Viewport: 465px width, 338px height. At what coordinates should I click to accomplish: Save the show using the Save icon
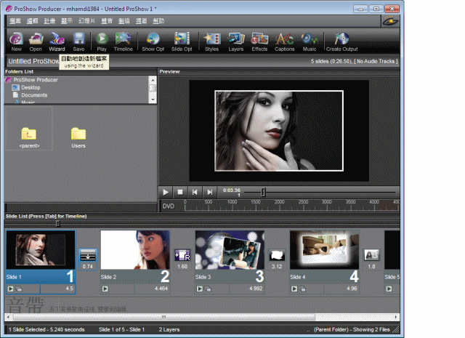point(79,42)
